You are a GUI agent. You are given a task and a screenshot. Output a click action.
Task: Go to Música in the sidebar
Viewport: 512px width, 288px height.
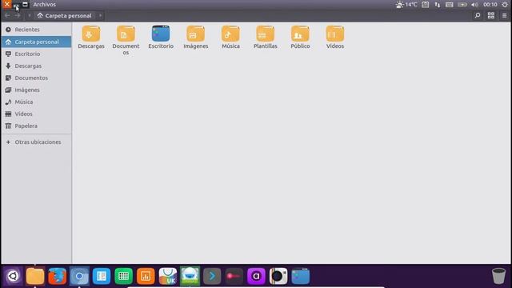(36, 102)
